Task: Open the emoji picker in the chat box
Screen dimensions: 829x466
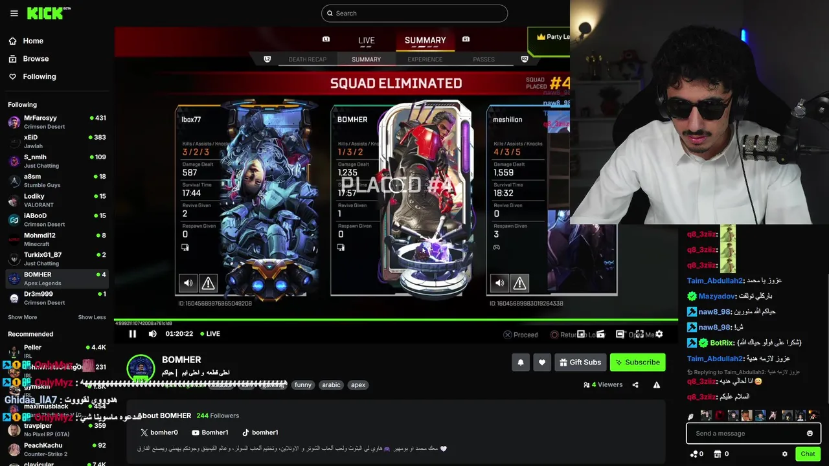Action: point(810,433)
